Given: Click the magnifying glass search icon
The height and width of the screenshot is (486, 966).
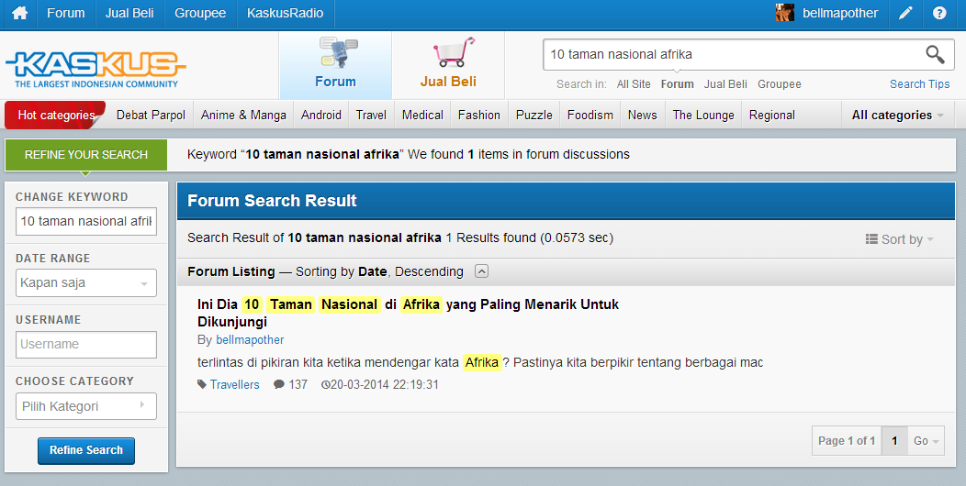Looking at the screenshot, I should pyautogui.click(x=935, y=54).
